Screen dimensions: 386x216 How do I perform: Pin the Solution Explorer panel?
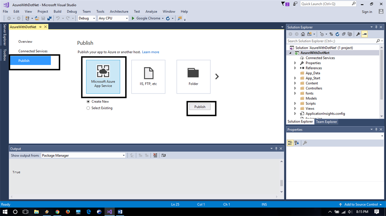point(376,27)
